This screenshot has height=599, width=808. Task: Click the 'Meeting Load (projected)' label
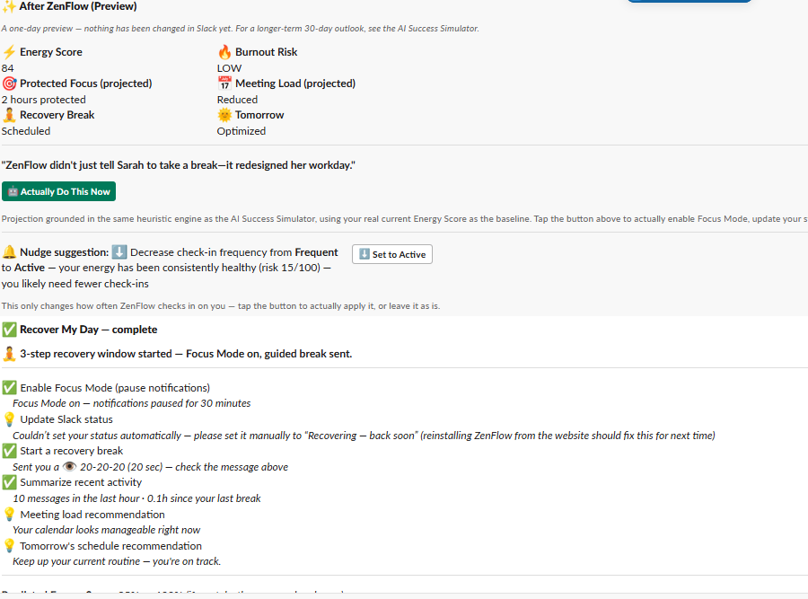(295, 84)
